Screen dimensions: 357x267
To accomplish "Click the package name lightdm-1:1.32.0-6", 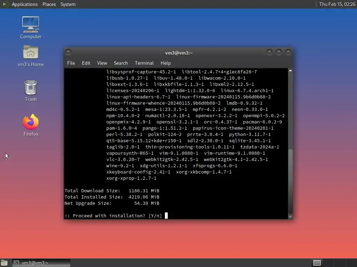I will tap(190, 91).
